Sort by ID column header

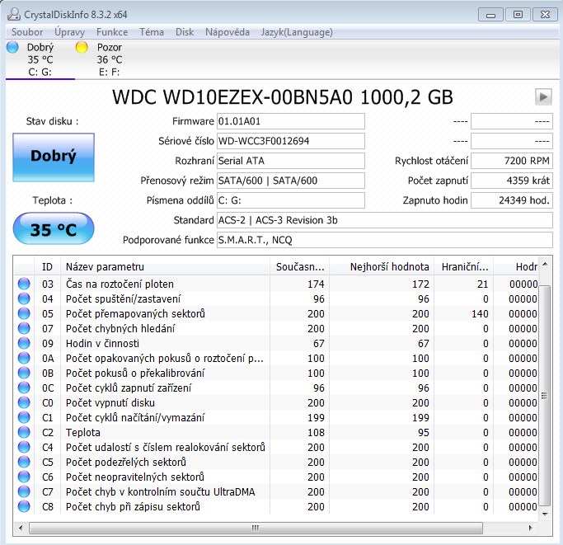[47, 267]
